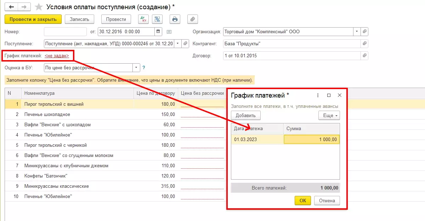Click Провести и закрыть button
Viewport: 425px width, 221px height.
33,19
